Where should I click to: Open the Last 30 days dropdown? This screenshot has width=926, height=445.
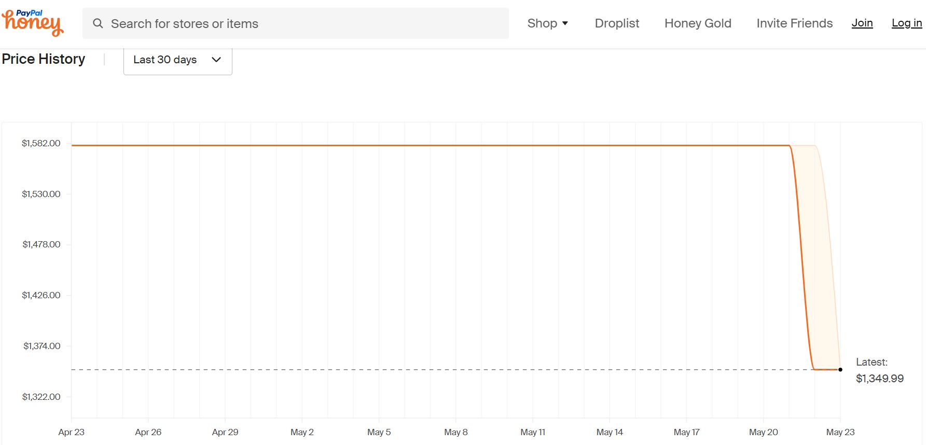178,60
